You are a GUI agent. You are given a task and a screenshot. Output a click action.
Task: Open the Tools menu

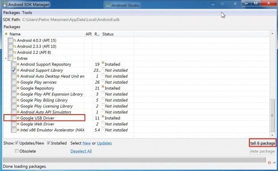(27, 13)
